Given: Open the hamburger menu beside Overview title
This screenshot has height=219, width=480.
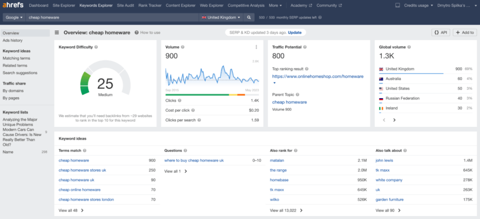Looking at the screenshot, I should pos(57,33).
